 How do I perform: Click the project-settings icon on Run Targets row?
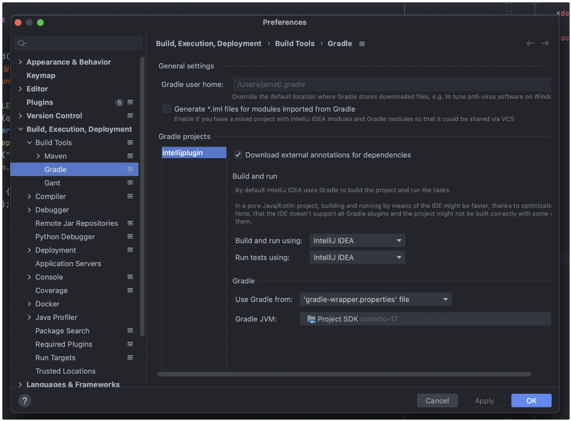coord(130,358)
